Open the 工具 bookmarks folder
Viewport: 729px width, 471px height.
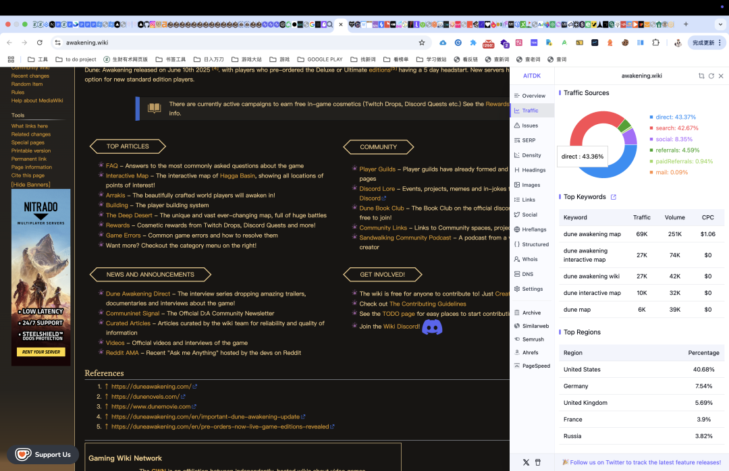coord(38,59)
